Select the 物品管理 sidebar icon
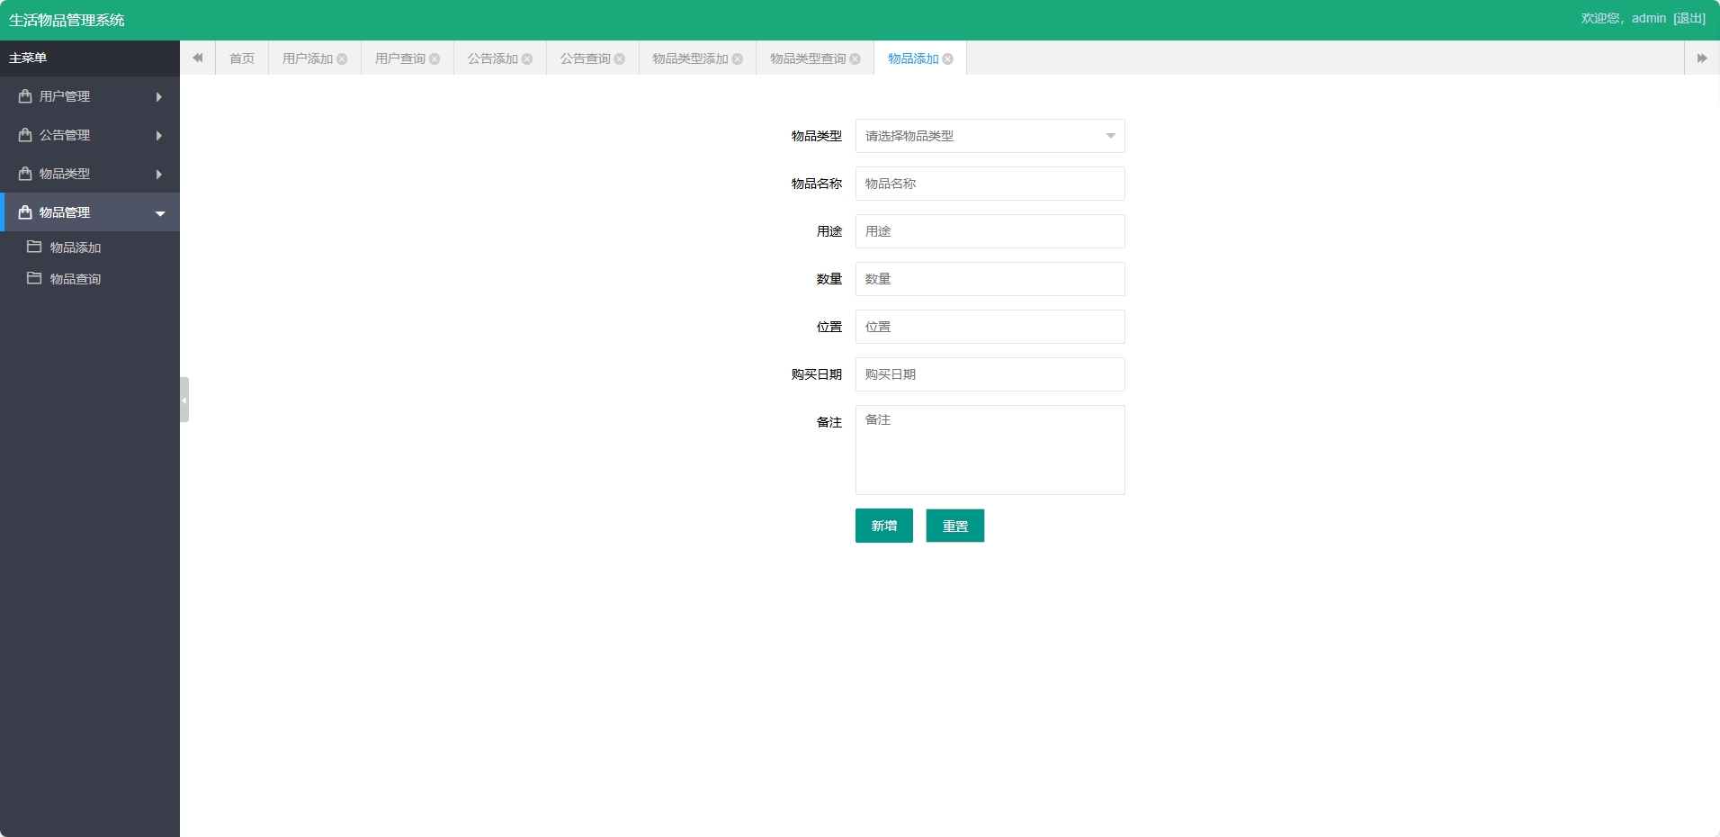 [x=24, y=212]
